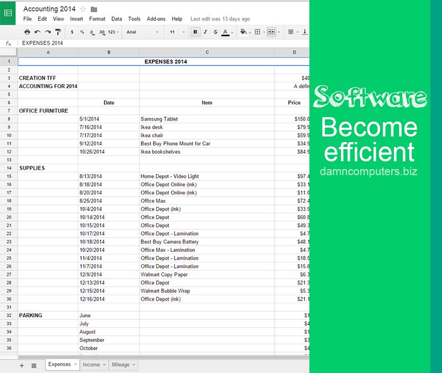This screenshot has height=373, width=442.
Task: Toggle bold formatting
Action: pyautogui.click(x=195, y=32)
